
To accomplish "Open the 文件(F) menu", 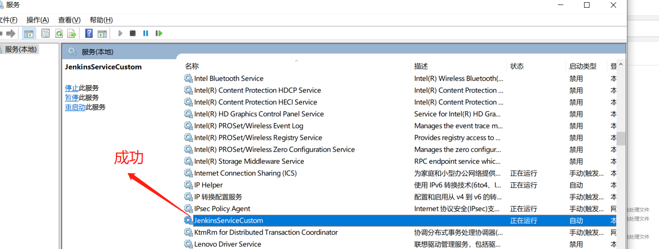I will tap(8, 20).
